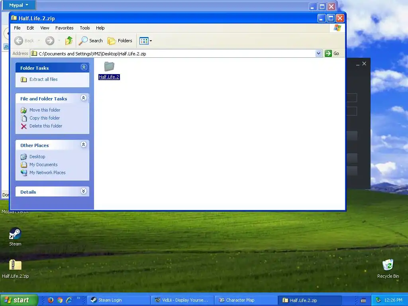The image size is (408, 306).
Task: Click the Move this folder icon
Action: coord(24,110)
